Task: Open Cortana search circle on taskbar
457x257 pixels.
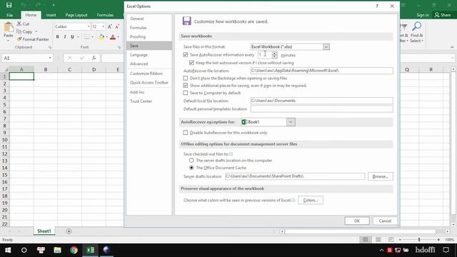Action: (x=24, y=250)
